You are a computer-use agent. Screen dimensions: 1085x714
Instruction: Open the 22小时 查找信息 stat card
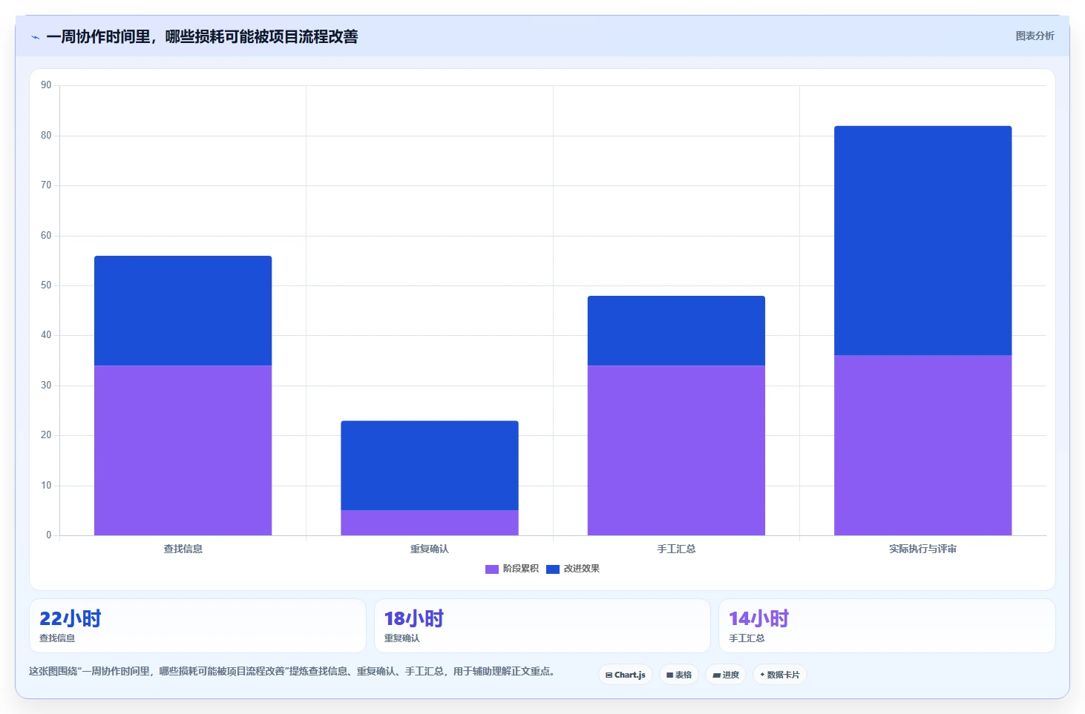(197, 626)
